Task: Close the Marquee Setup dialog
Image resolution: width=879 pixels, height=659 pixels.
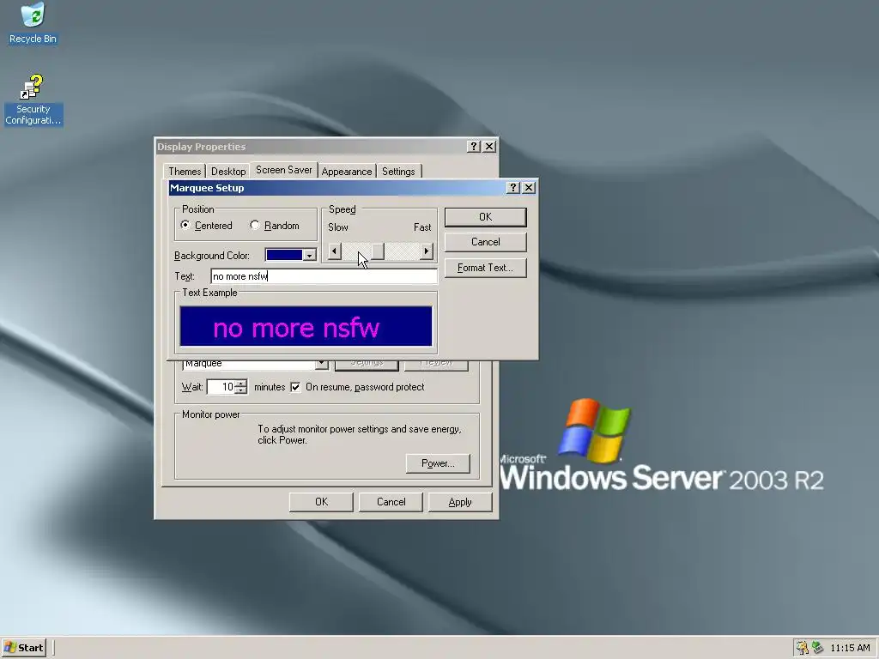Action: (529, 188)
